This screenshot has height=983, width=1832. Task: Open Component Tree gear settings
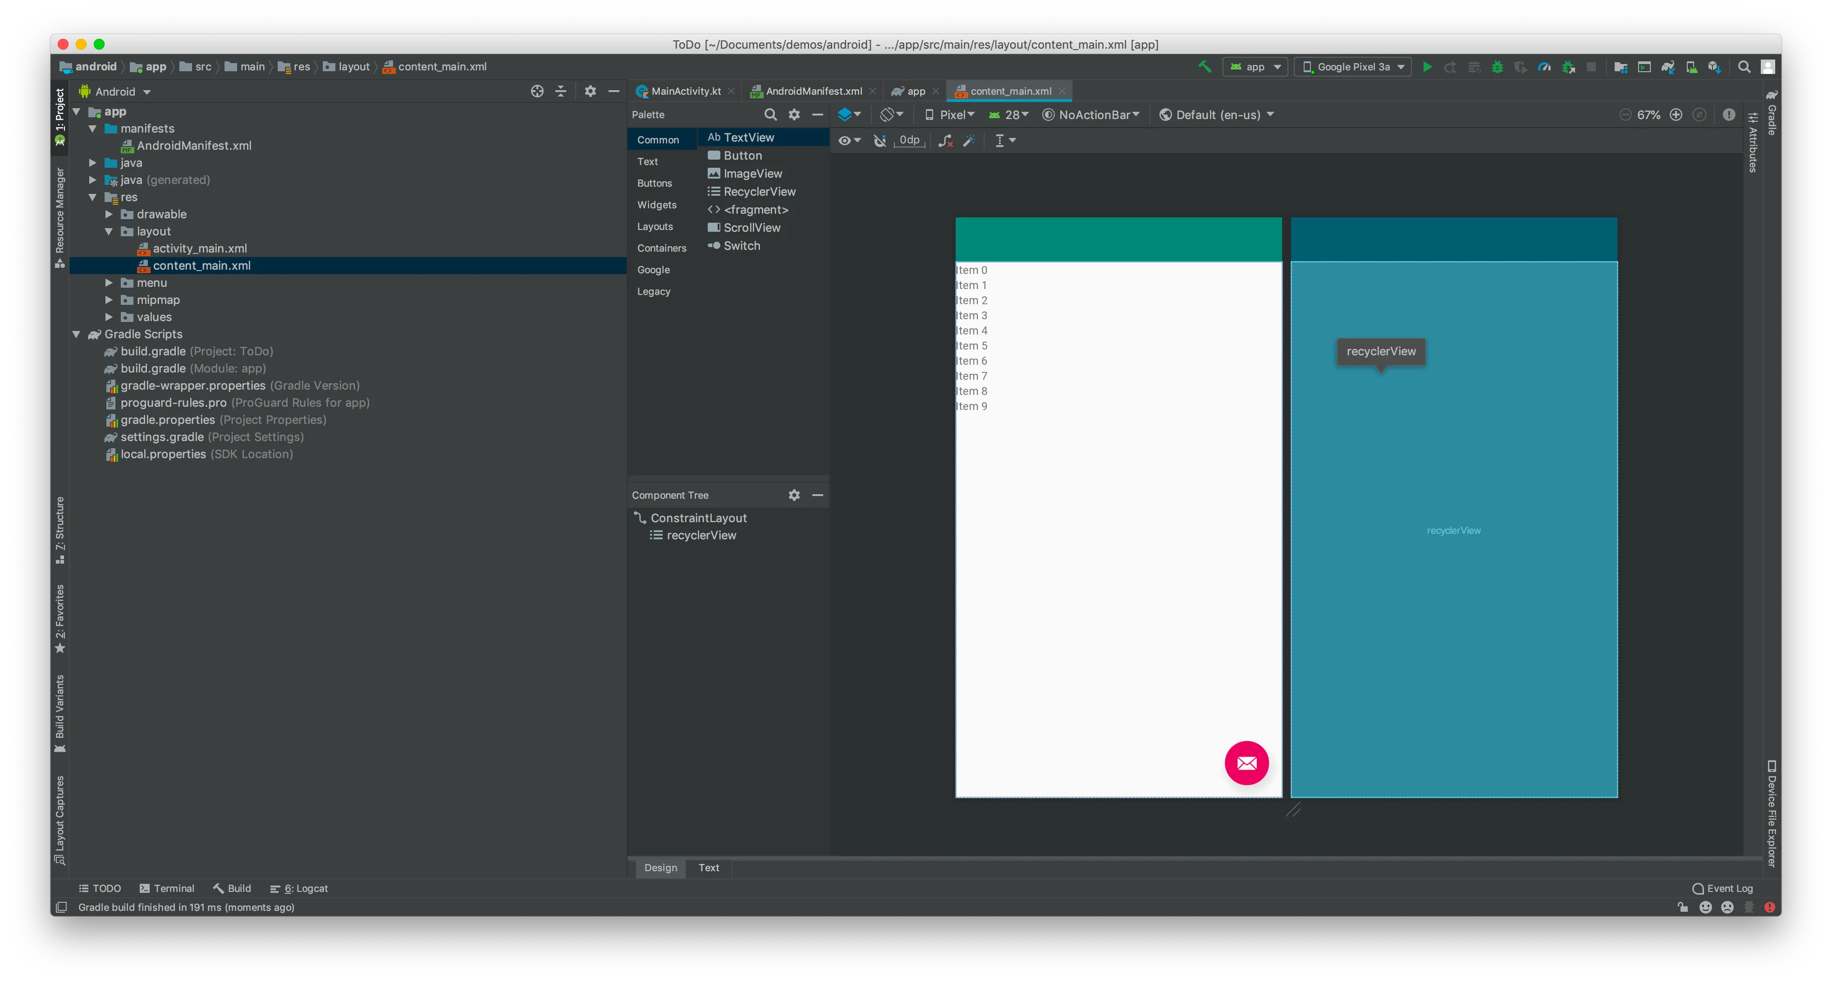tap(794, 495)
